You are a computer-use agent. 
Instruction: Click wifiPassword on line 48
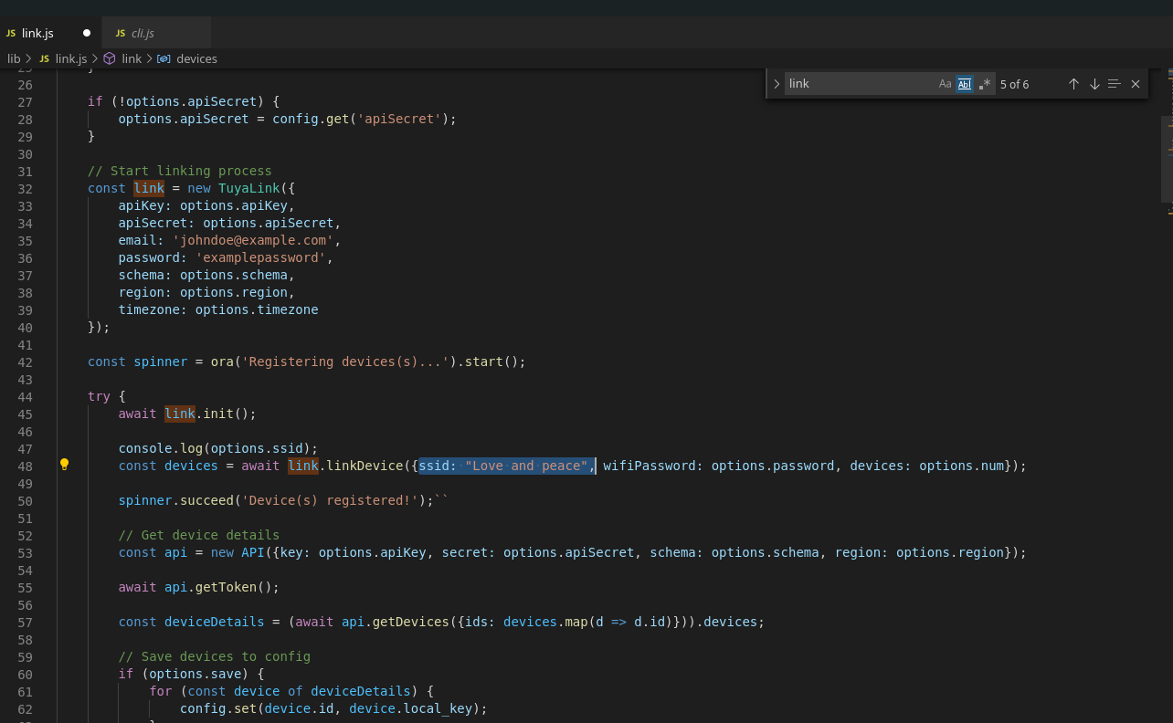tap(650, 466)
